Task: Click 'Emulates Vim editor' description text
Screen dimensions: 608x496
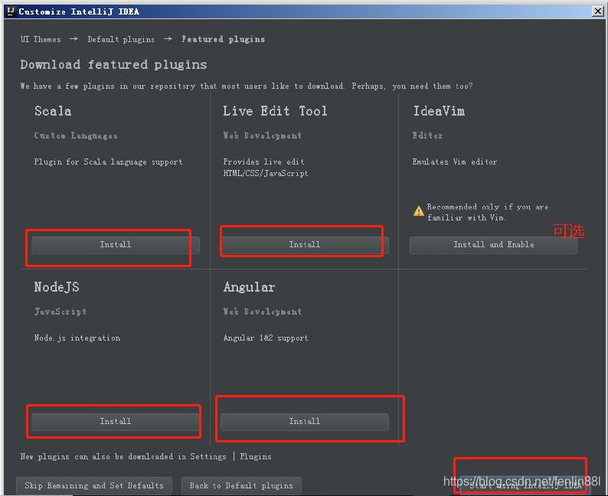Action: (454, 162)
